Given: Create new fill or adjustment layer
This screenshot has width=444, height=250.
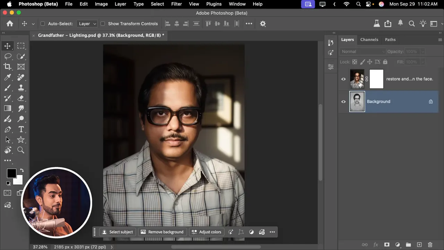Looking at the screenshot, I should click(398, 245).
